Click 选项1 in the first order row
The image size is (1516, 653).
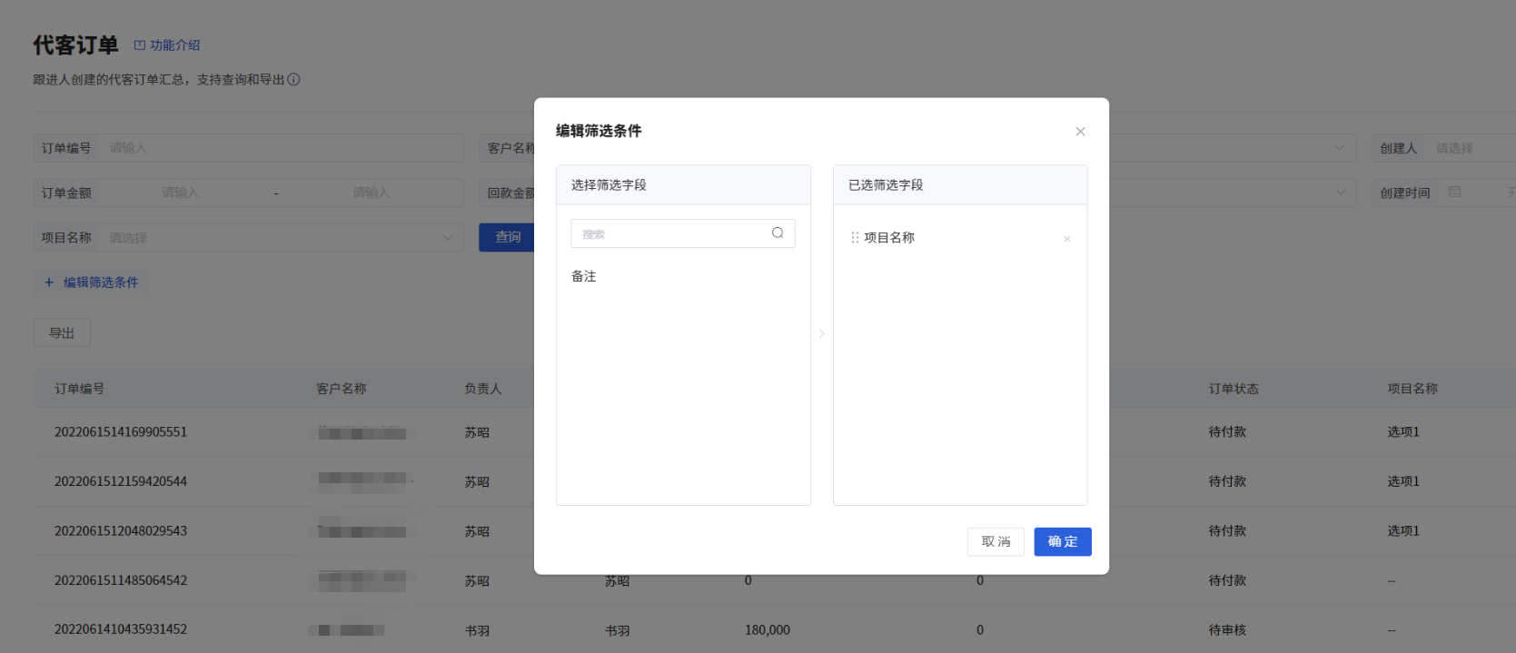[x=1403, y=432]
